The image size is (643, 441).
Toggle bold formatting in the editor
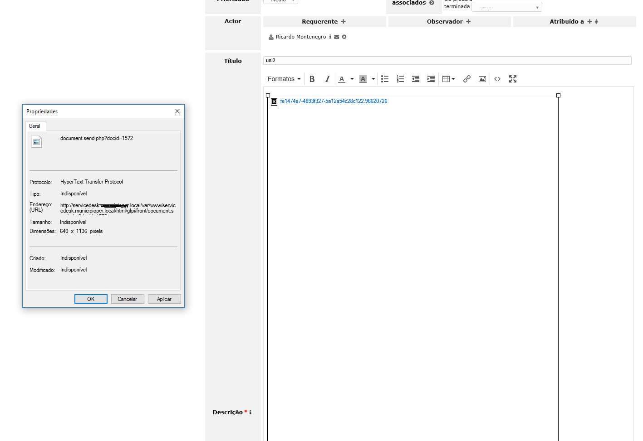coord(312,78)
